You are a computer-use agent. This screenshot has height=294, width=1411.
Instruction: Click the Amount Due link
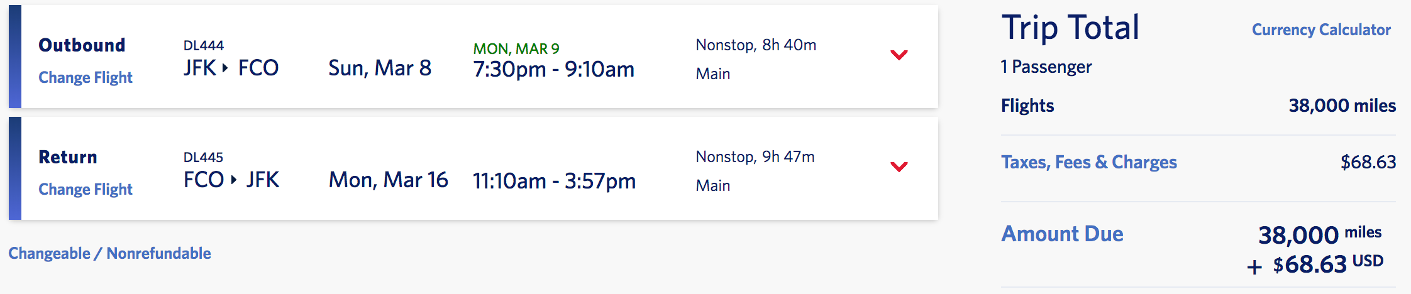coord(1062,234)
